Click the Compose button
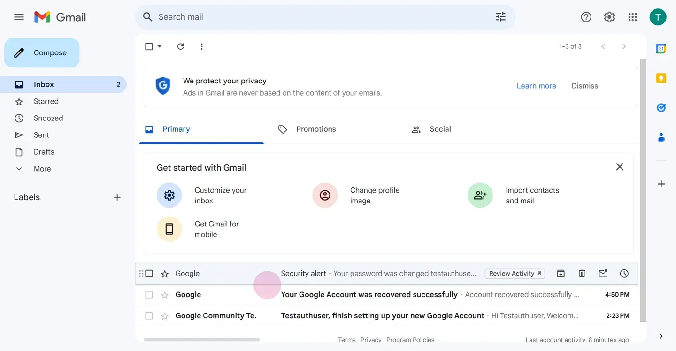The width and height of the screenshot is (676, 351). pos(42,53)
